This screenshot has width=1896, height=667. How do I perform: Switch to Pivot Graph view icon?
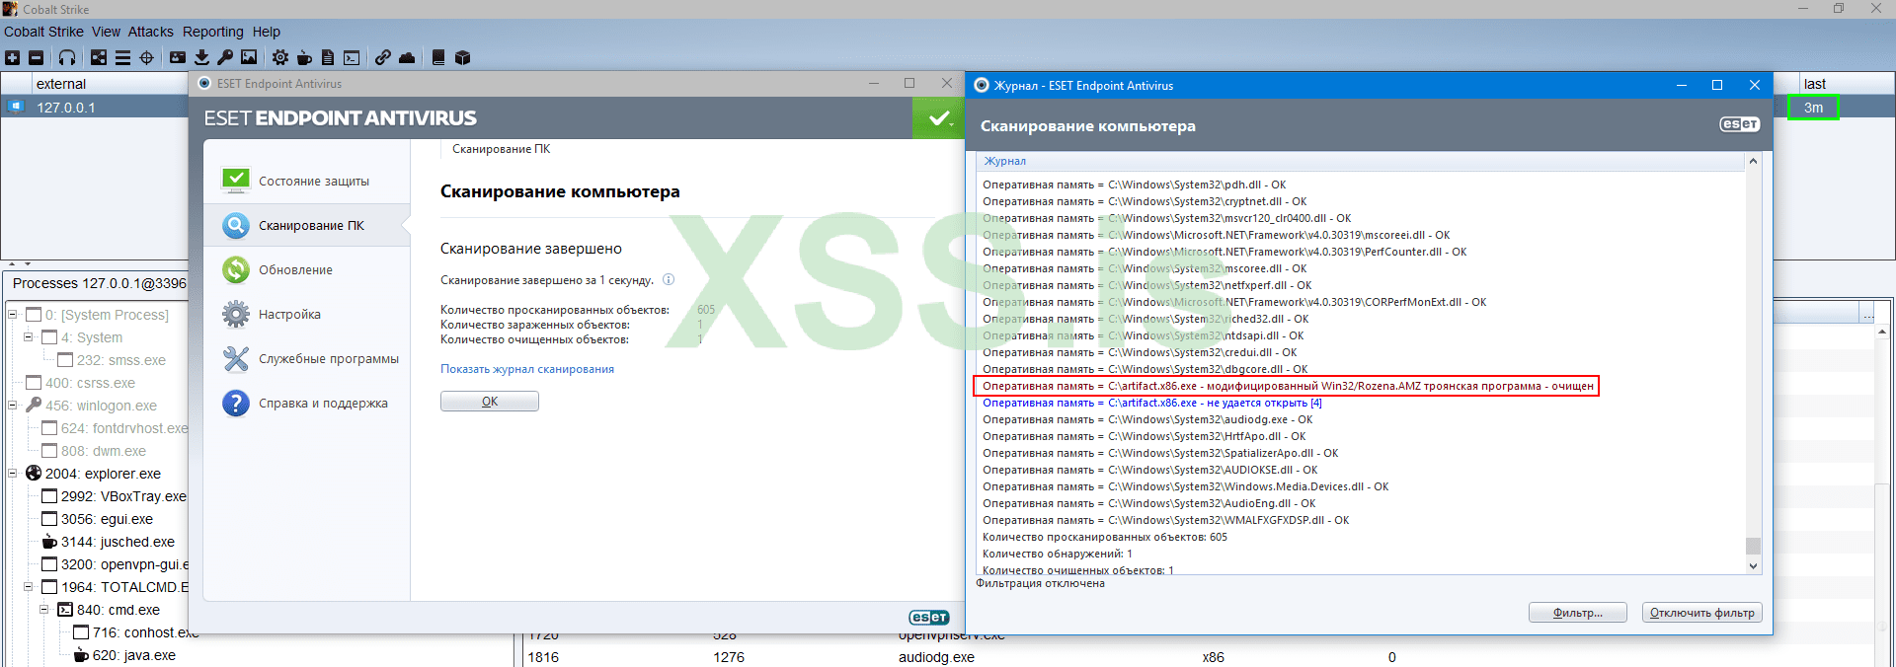99,57
